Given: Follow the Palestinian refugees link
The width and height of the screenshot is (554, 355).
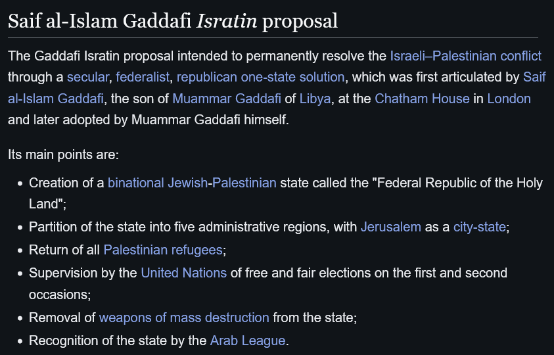Looking at the screenshot, I should tap(163, 250).
